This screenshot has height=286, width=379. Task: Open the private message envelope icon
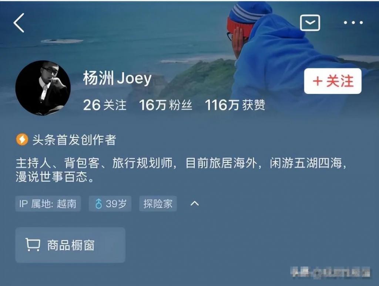pos(310,23)
